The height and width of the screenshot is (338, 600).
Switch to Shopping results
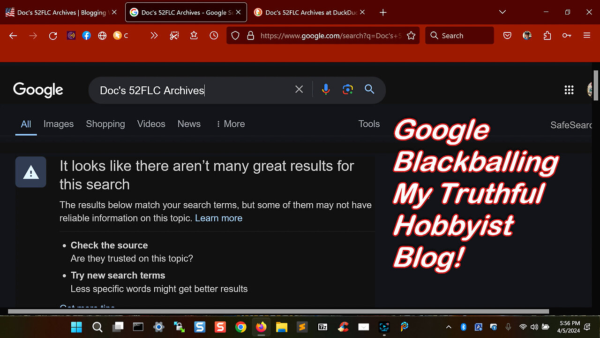[105, 124]
